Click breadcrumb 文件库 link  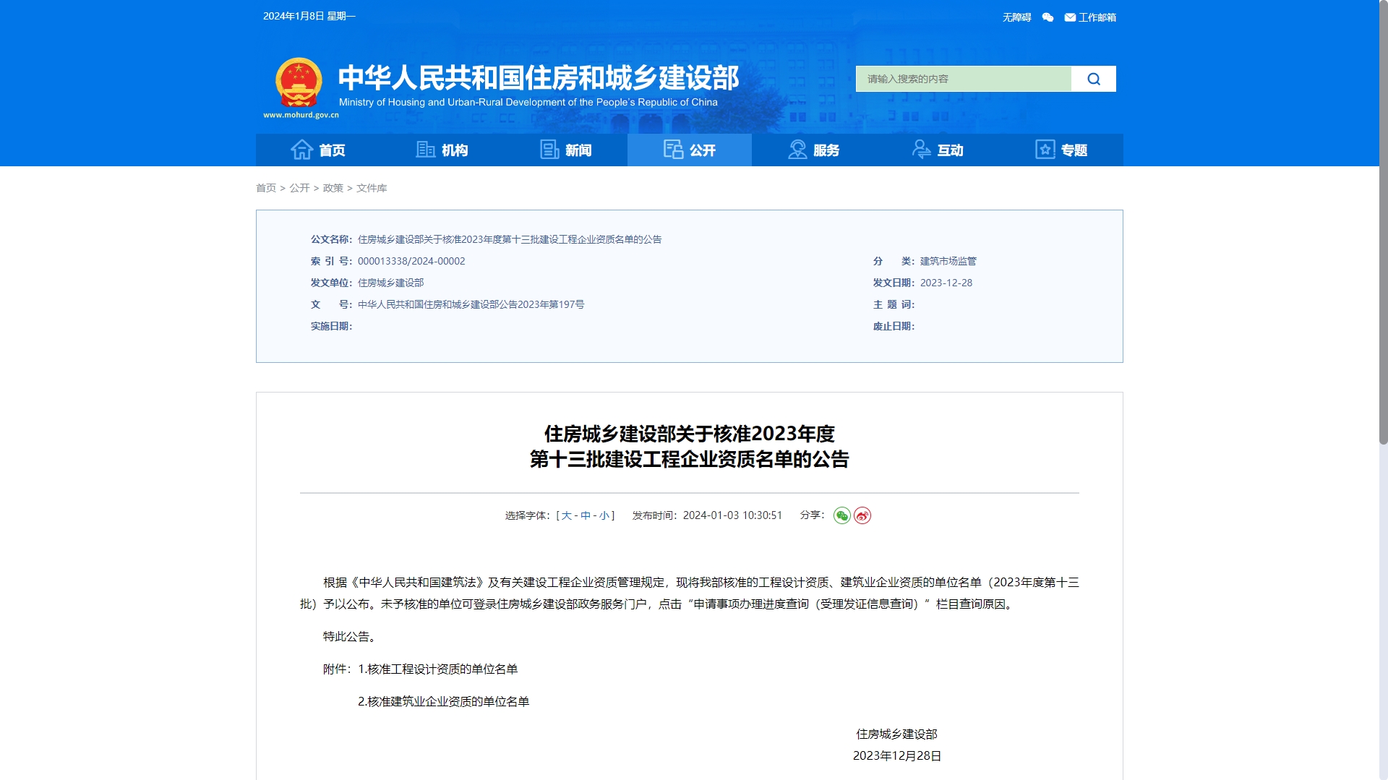click(x=372, y=188)
